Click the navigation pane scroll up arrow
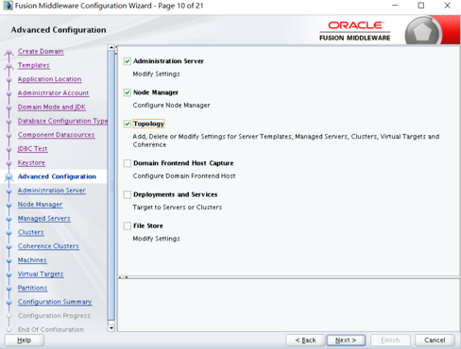The image size is (461, 349). tap(111, 48)
